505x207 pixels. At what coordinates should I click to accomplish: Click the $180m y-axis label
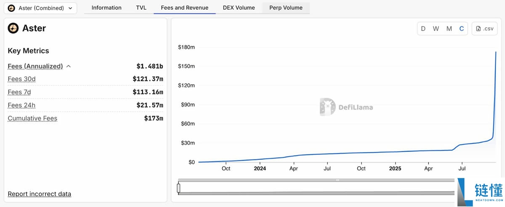(x=186, y=47)
